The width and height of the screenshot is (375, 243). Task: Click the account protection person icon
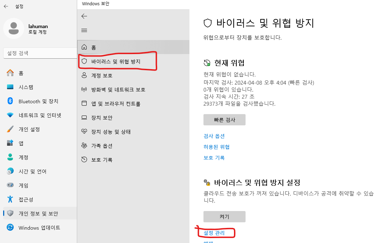84,75
